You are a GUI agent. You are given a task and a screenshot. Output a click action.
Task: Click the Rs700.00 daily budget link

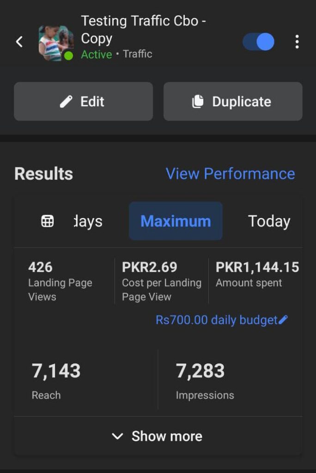click(216, 320)
